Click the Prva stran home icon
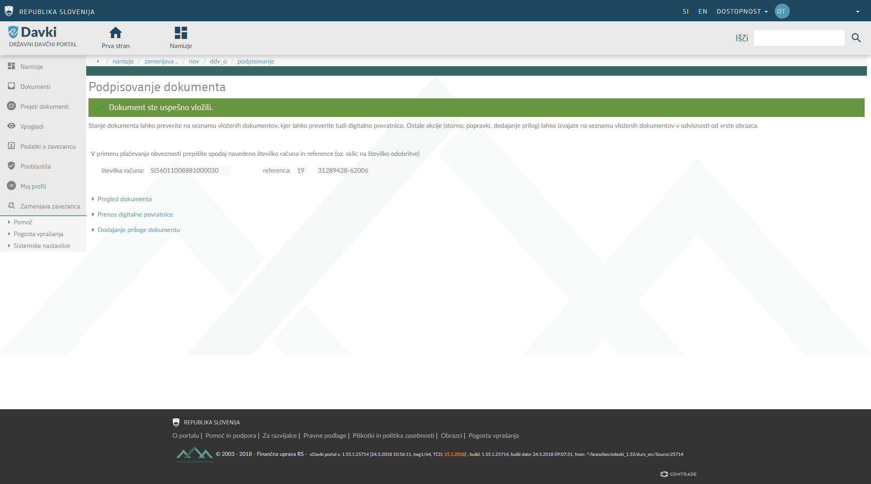This screenshot has width=871, height=484. coord(115,33)
